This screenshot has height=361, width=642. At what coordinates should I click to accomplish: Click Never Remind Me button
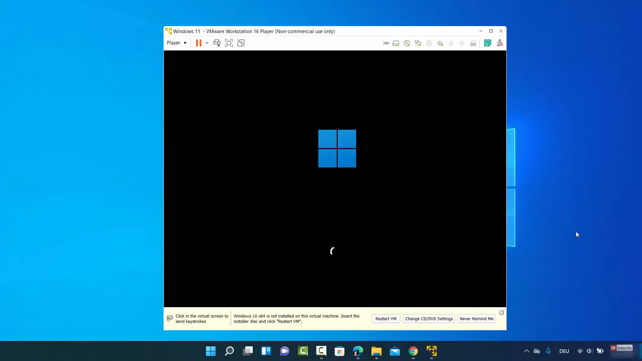tap(476, 319)
